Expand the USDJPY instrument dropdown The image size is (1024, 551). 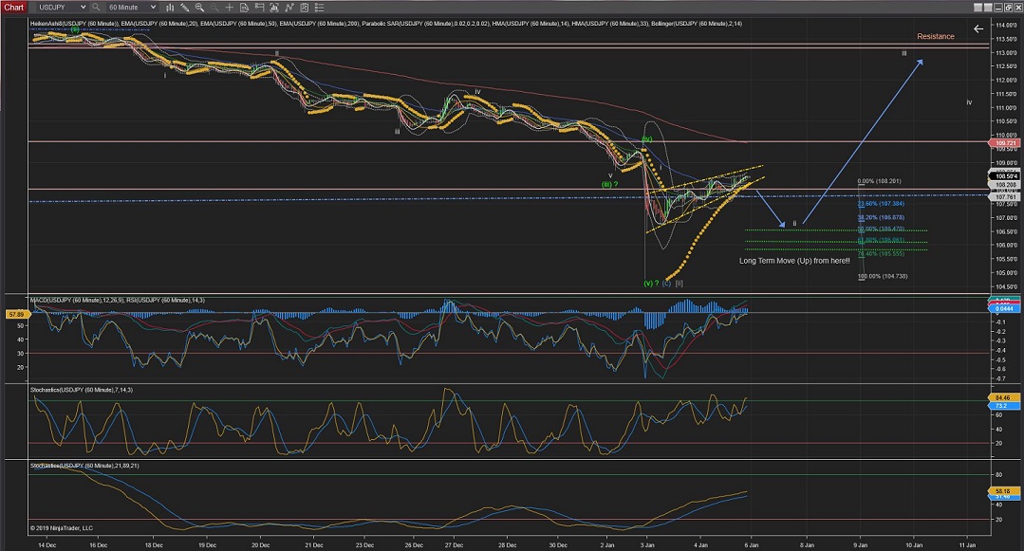[x=84, y=8]
